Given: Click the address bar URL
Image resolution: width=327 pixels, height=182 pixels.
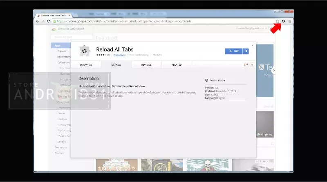Looking at the screenshot, I should pyautogui.click(x=124, y=21).
